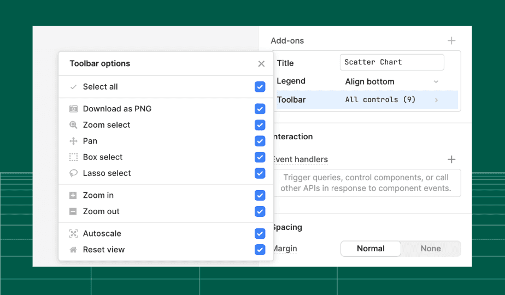Toggle the Zoom out checkbox

(x=260, y=211)
